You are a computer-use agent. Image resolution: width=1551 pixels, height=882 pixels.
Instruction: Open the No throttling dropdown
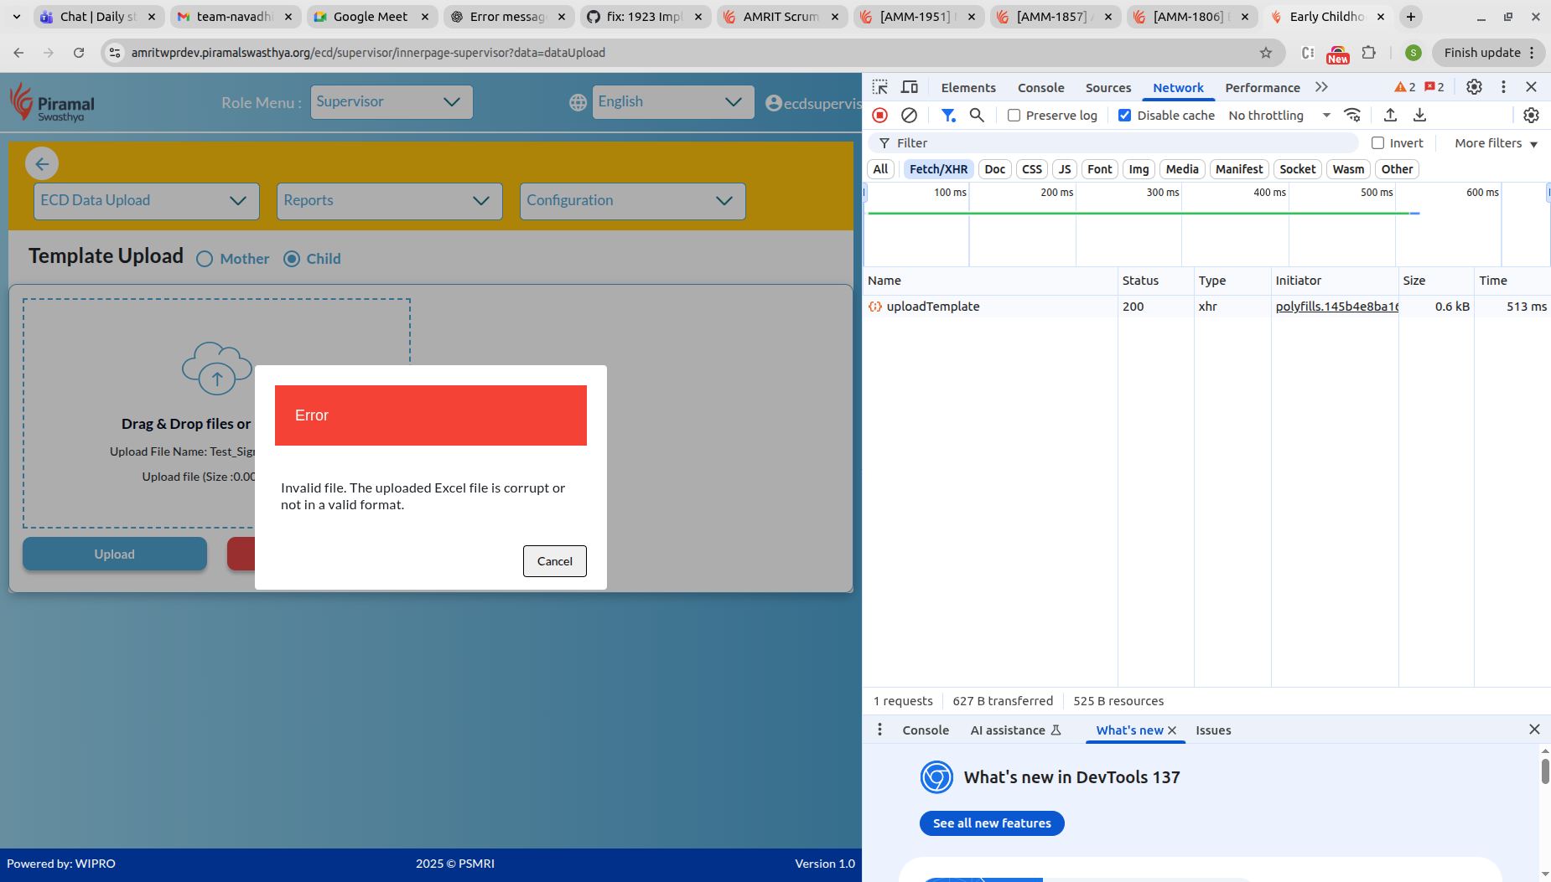pos(1279,116)
